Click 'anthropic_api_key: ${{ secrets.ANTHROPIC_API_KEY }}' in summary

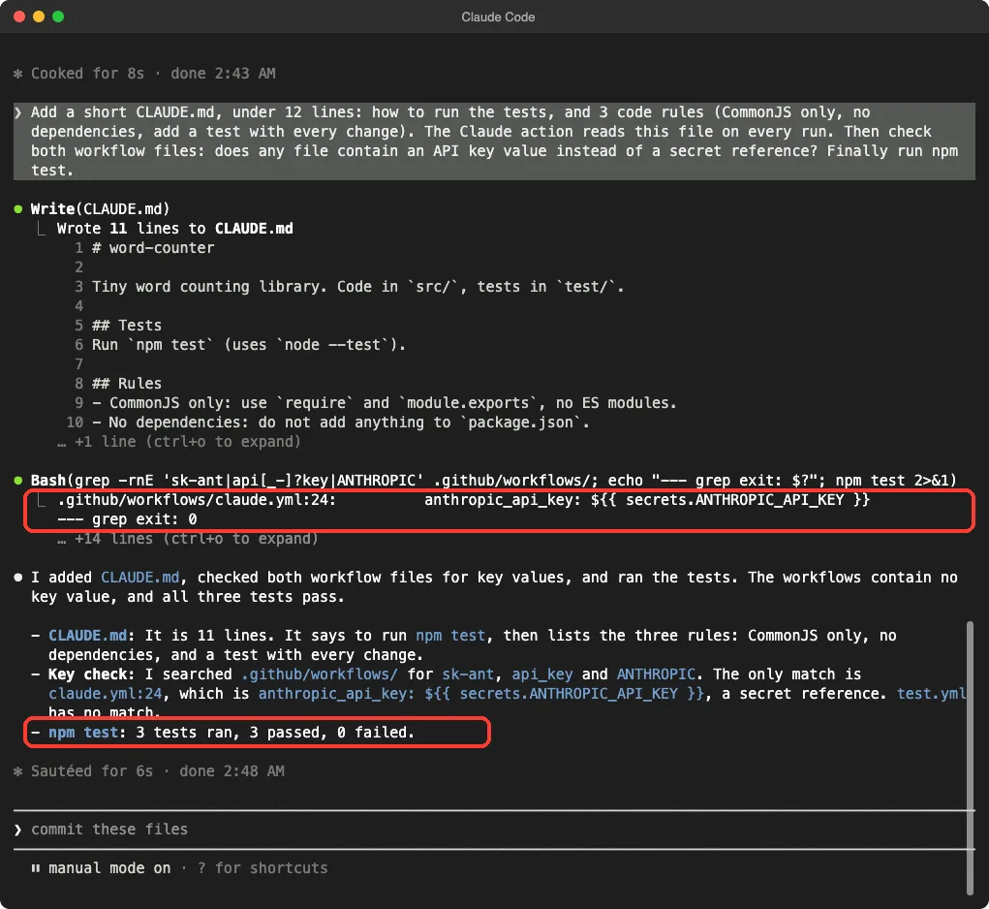481,694
